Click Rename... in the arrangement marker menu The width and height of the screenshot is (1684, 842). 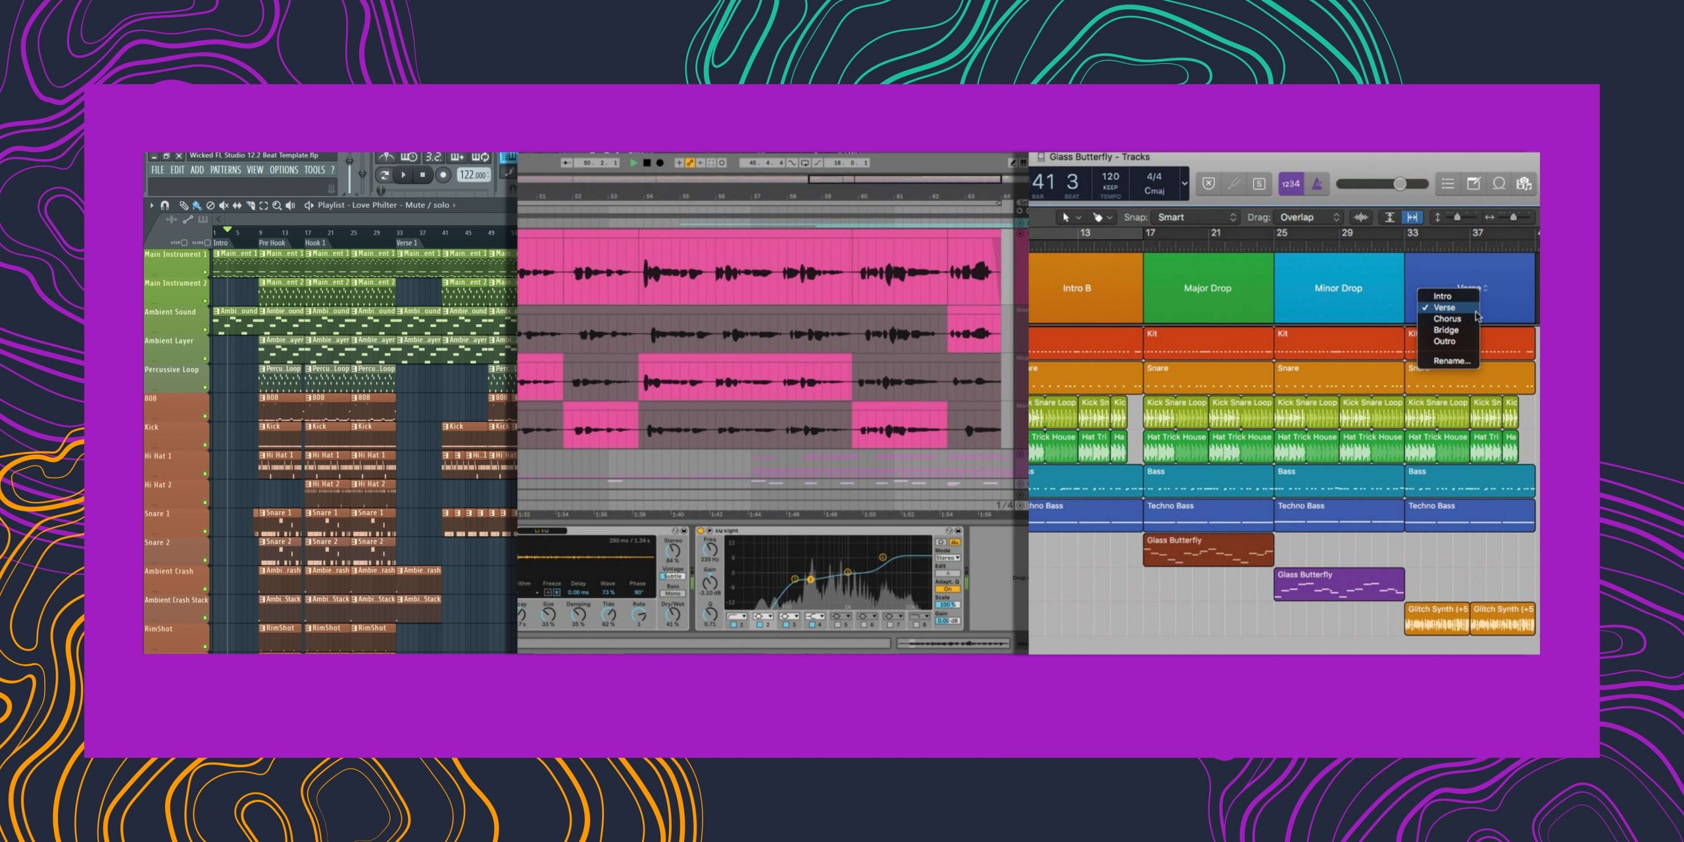click(1451, 360)
